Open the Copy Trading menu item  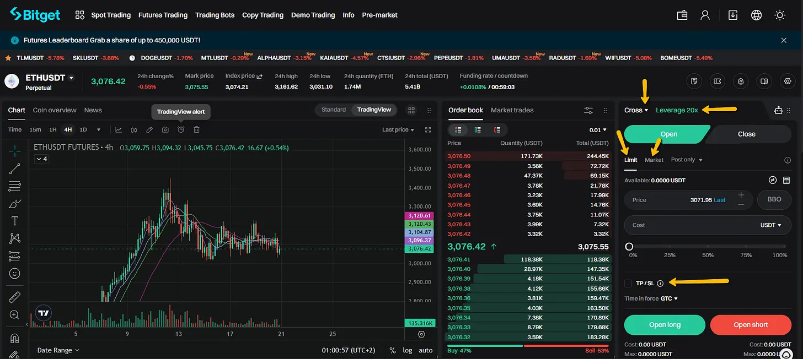click(x=263, y=15)
